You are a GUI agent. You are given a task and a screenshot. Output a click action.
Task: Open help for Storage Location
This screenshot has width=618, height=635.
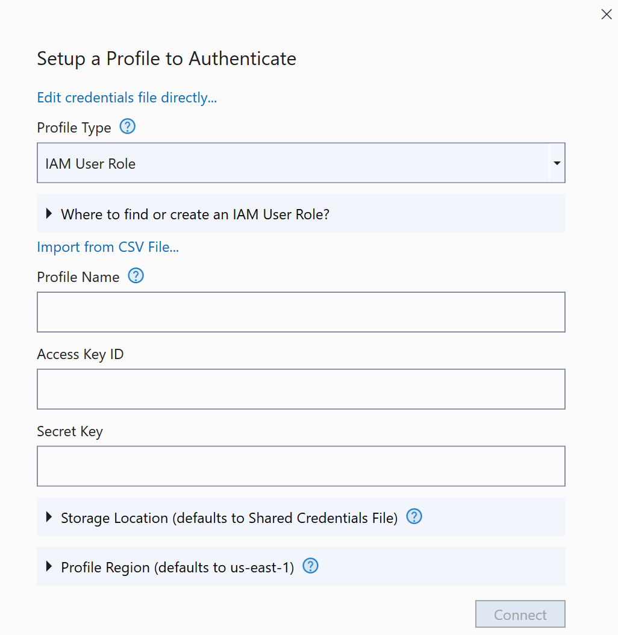point(414,517)
